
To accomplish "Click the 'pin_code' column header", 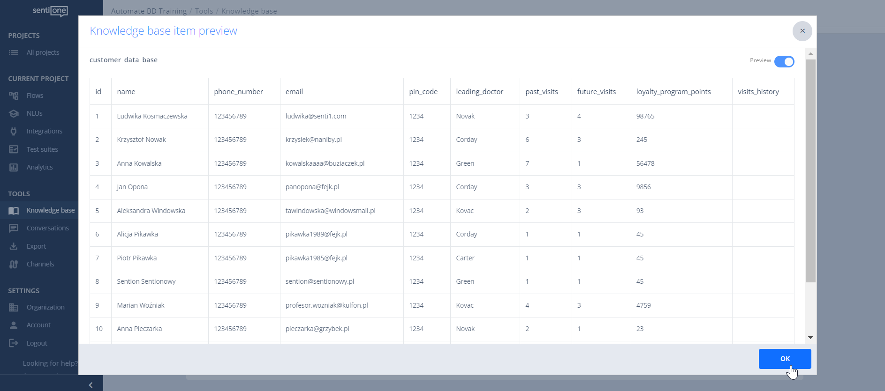I will [423, 92].
